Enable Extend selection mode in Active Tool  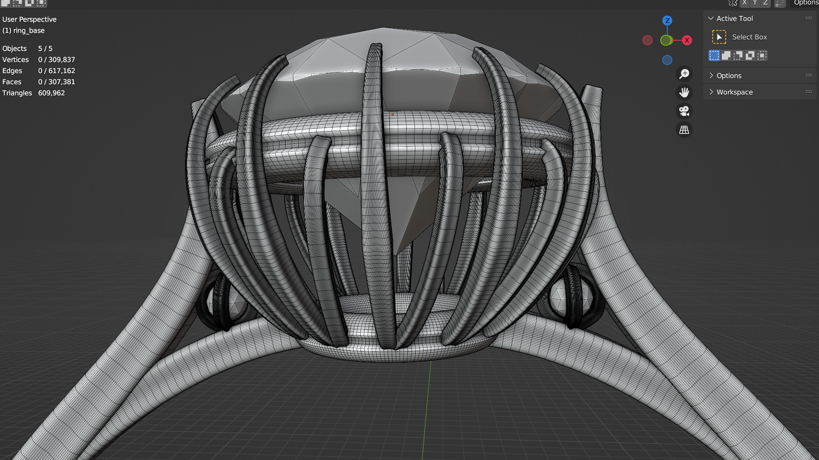pyautogui.click(x=726, y=55)
